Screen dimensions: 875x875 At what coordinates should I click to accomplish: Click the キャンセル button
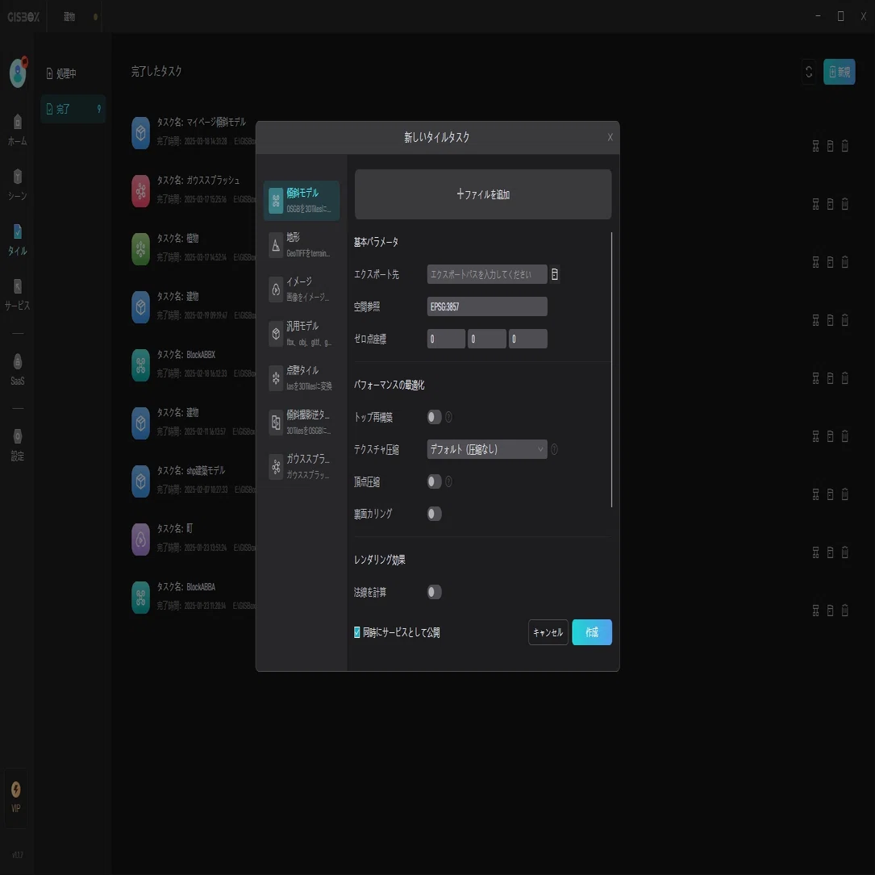548,632
